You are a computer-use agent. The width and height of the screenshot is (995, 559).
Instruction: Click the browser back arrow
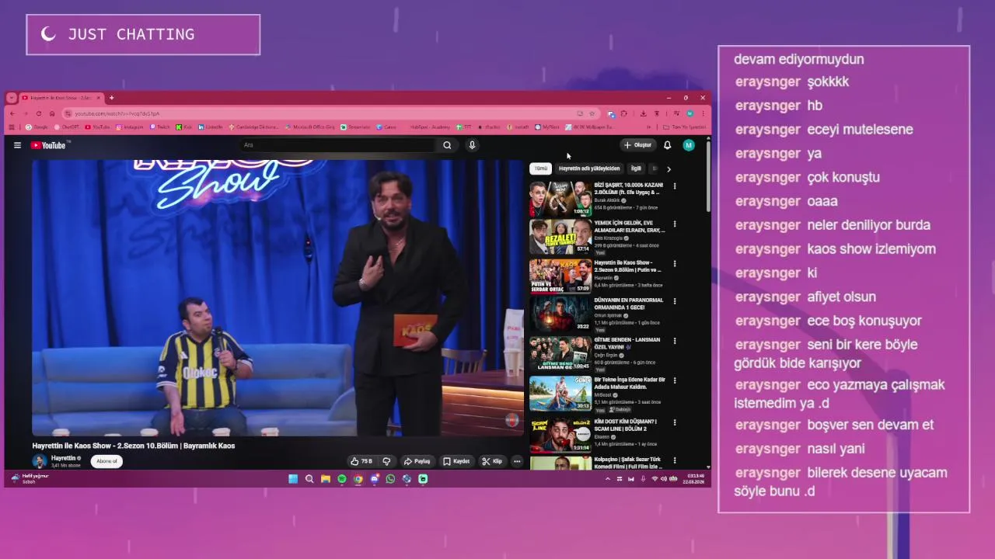pos(12,113)
